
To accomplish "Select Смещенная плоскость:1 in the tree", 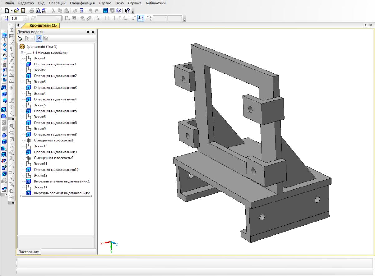I will click(x=53, y=140).
